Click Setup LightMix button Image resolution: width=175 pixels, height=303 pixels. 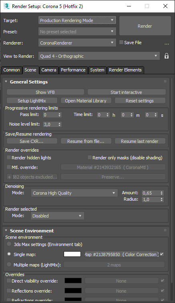(x=32, y=100)
